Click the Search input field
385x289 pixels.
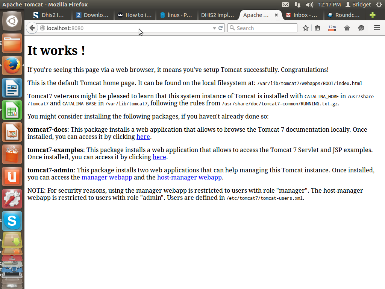point(262,28)
